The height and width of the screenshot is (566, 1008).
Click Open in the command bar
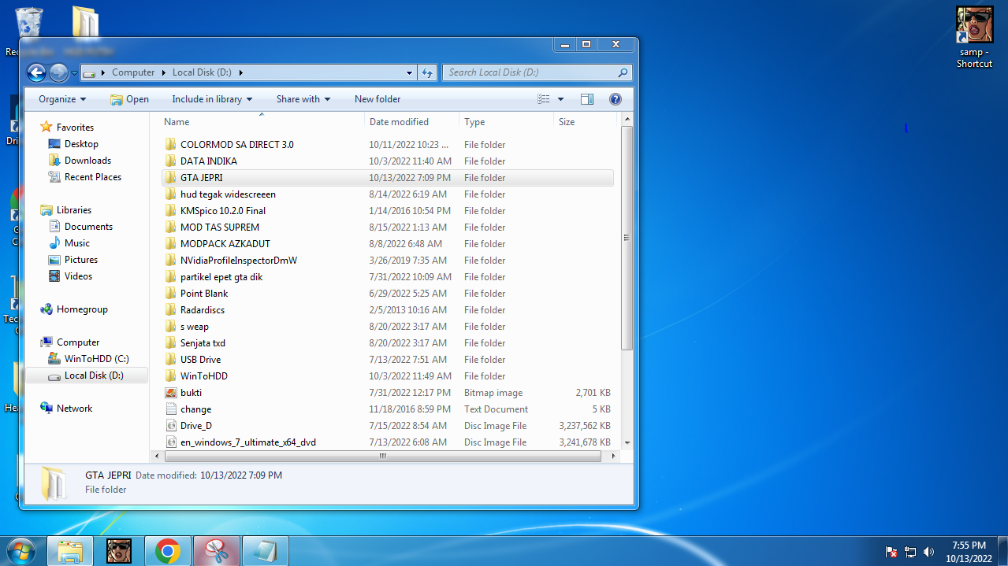coord(129,99)
